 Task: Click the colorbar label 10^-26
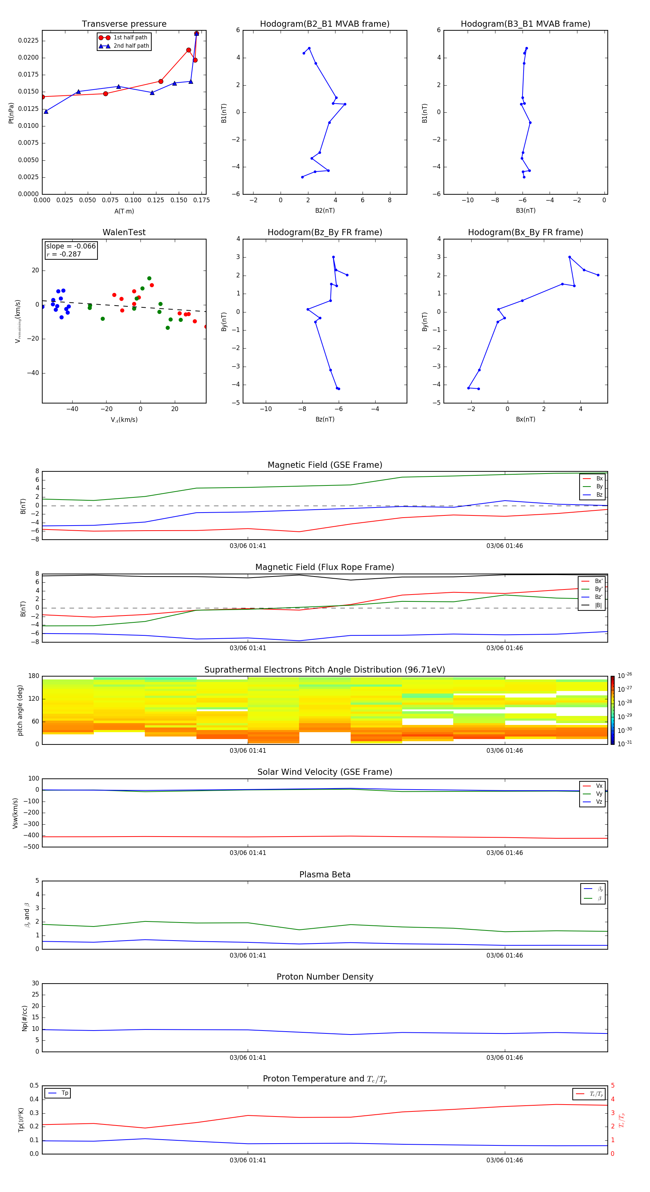coord(625,675)
